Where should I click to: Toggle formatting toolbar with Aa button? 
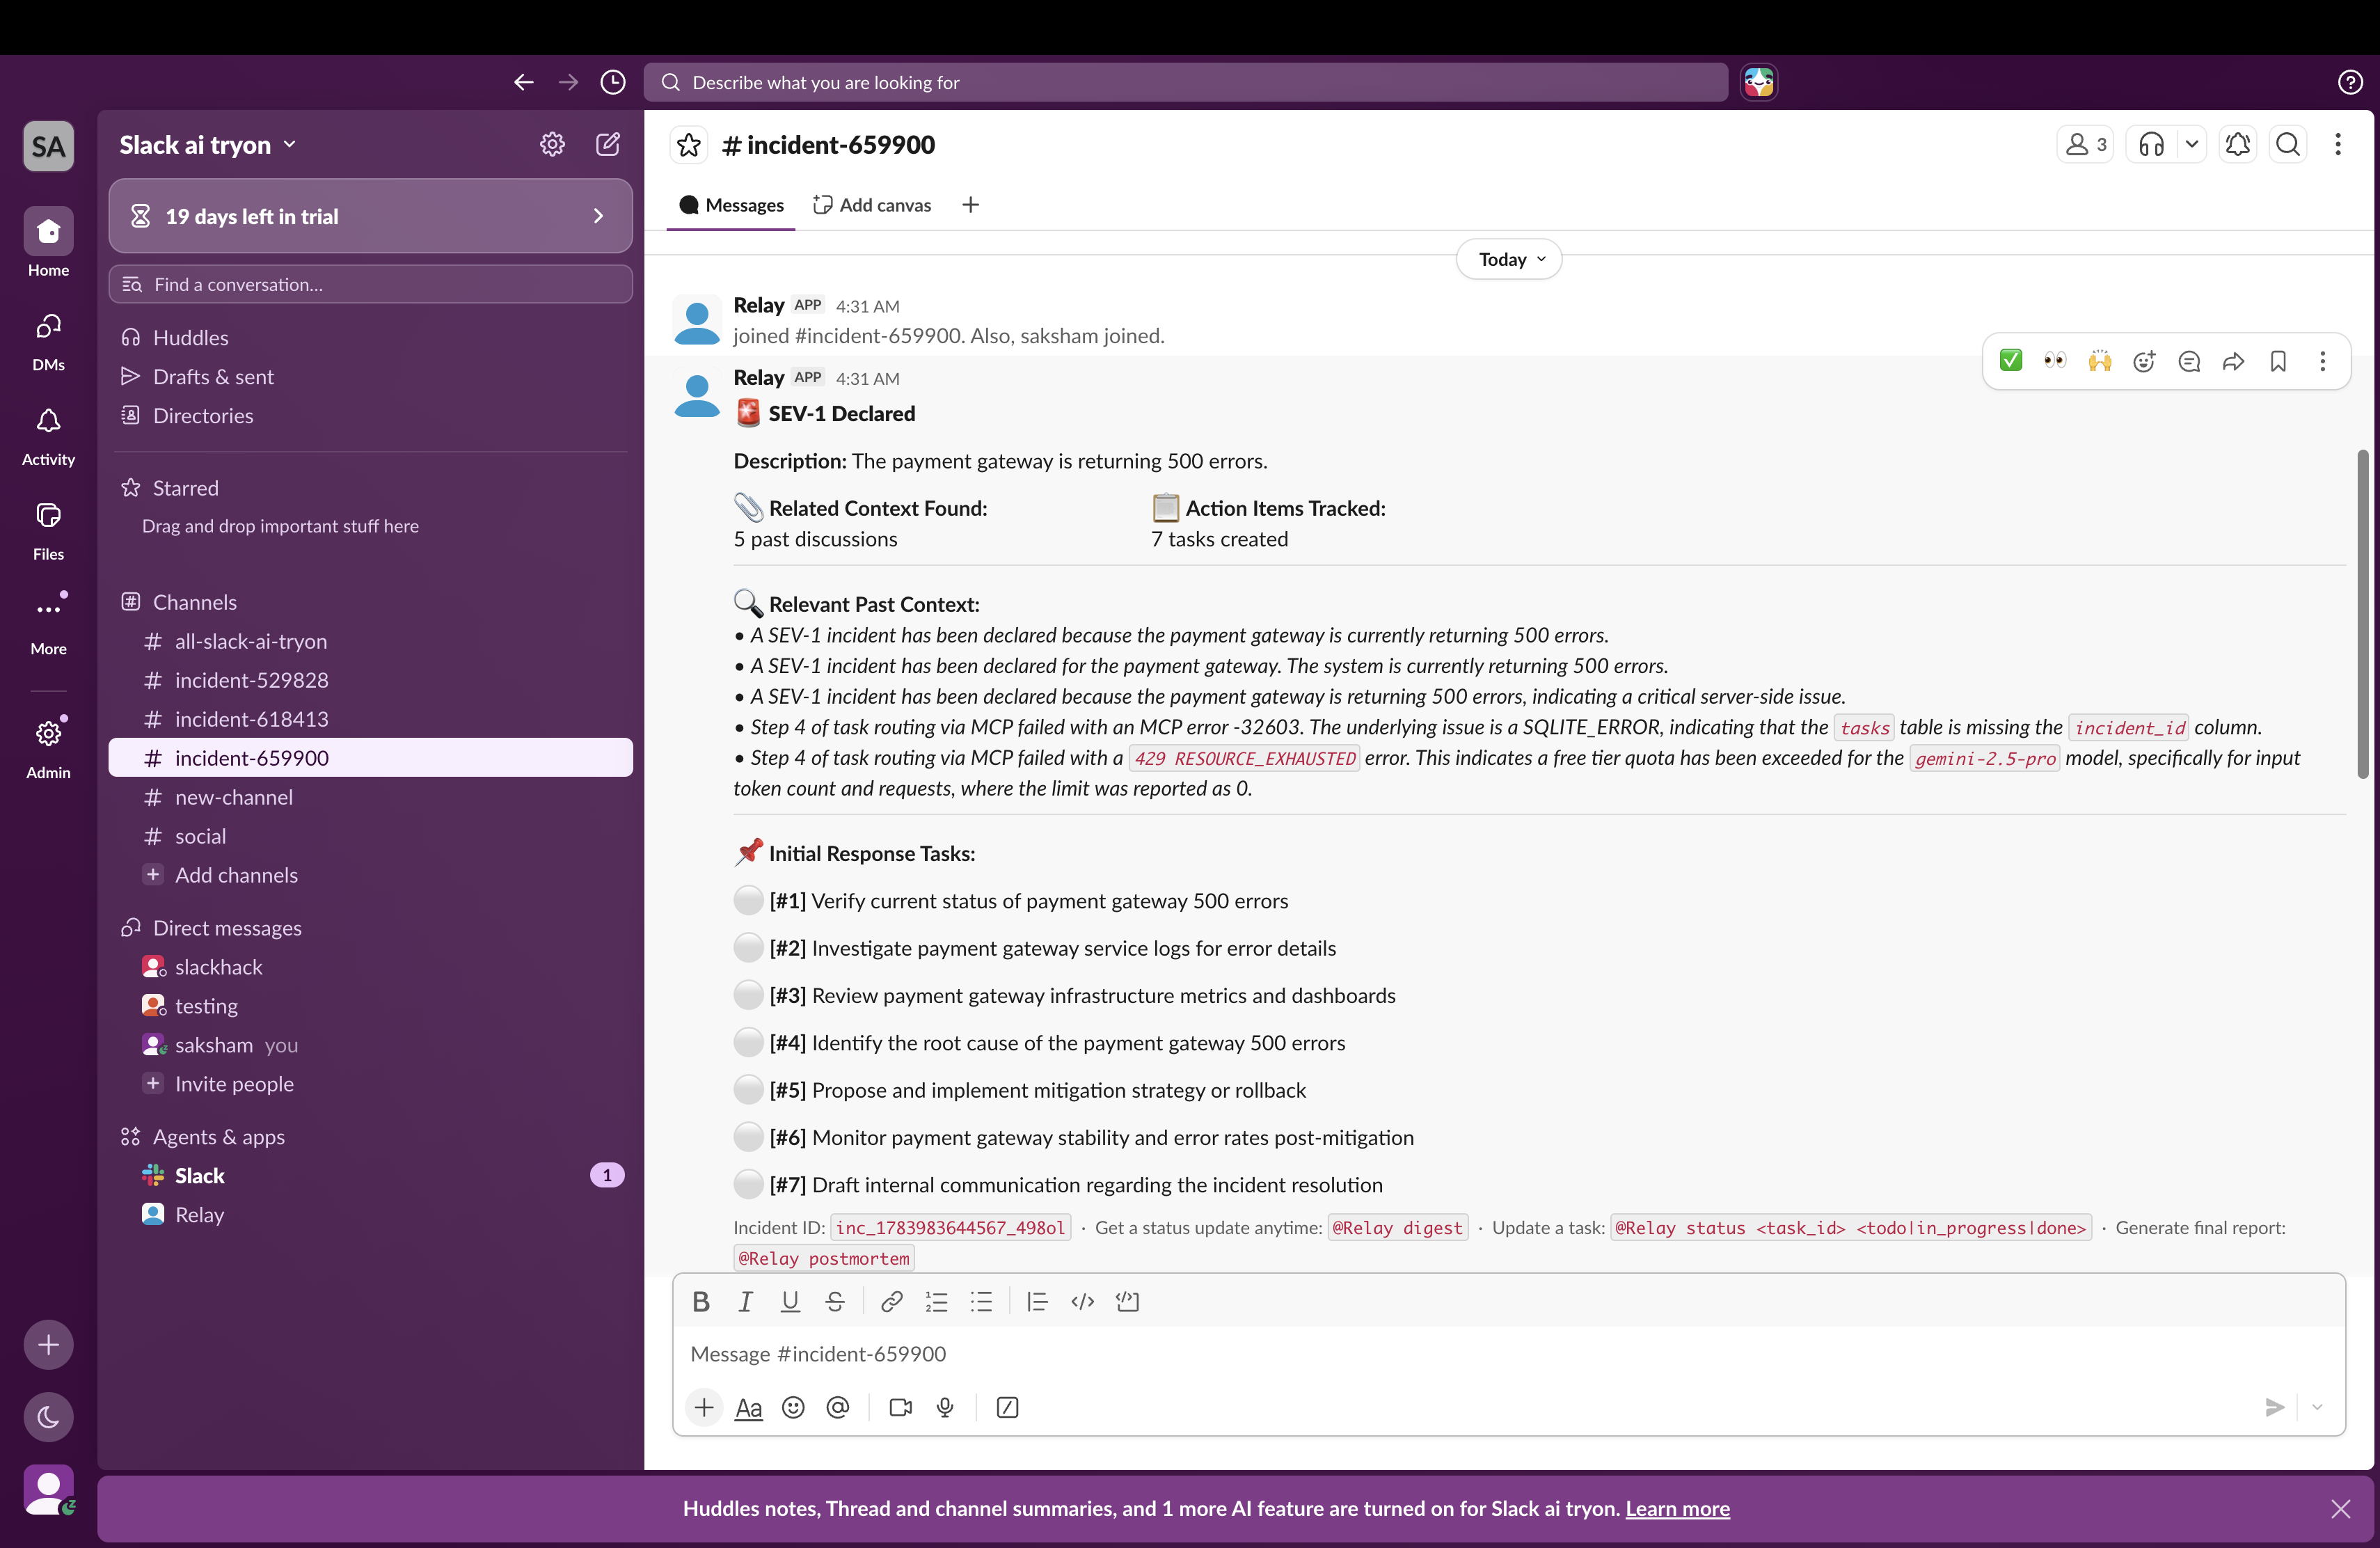(x=748, y=1407)
